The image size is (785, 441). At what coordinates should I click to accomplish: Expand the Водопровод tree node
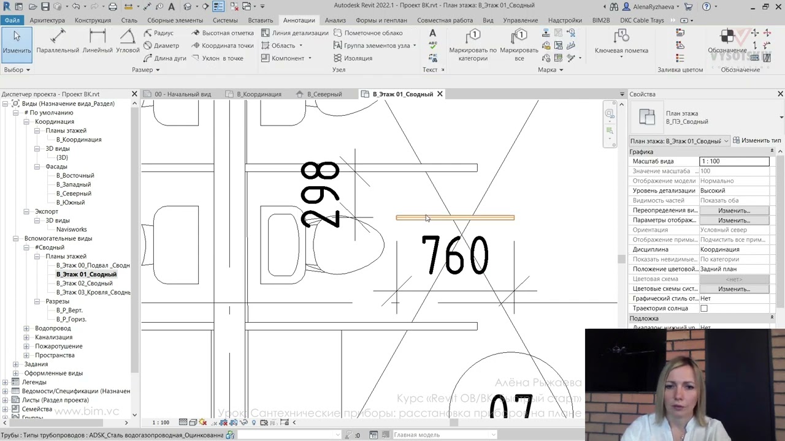[x=26, y=328]
